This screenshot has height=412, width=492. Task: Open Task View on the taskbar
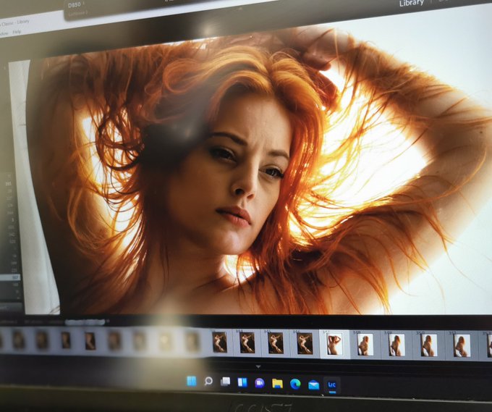225,382
